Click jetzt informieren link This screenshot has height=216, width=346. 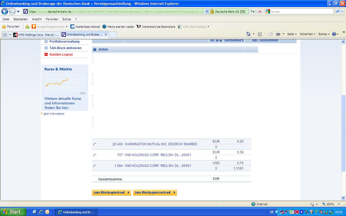coord(54,114)
